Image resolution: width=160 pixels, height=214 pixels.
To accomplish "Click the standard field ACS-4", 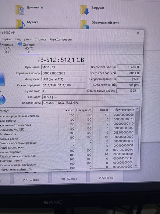I will [x=91, y=97].
